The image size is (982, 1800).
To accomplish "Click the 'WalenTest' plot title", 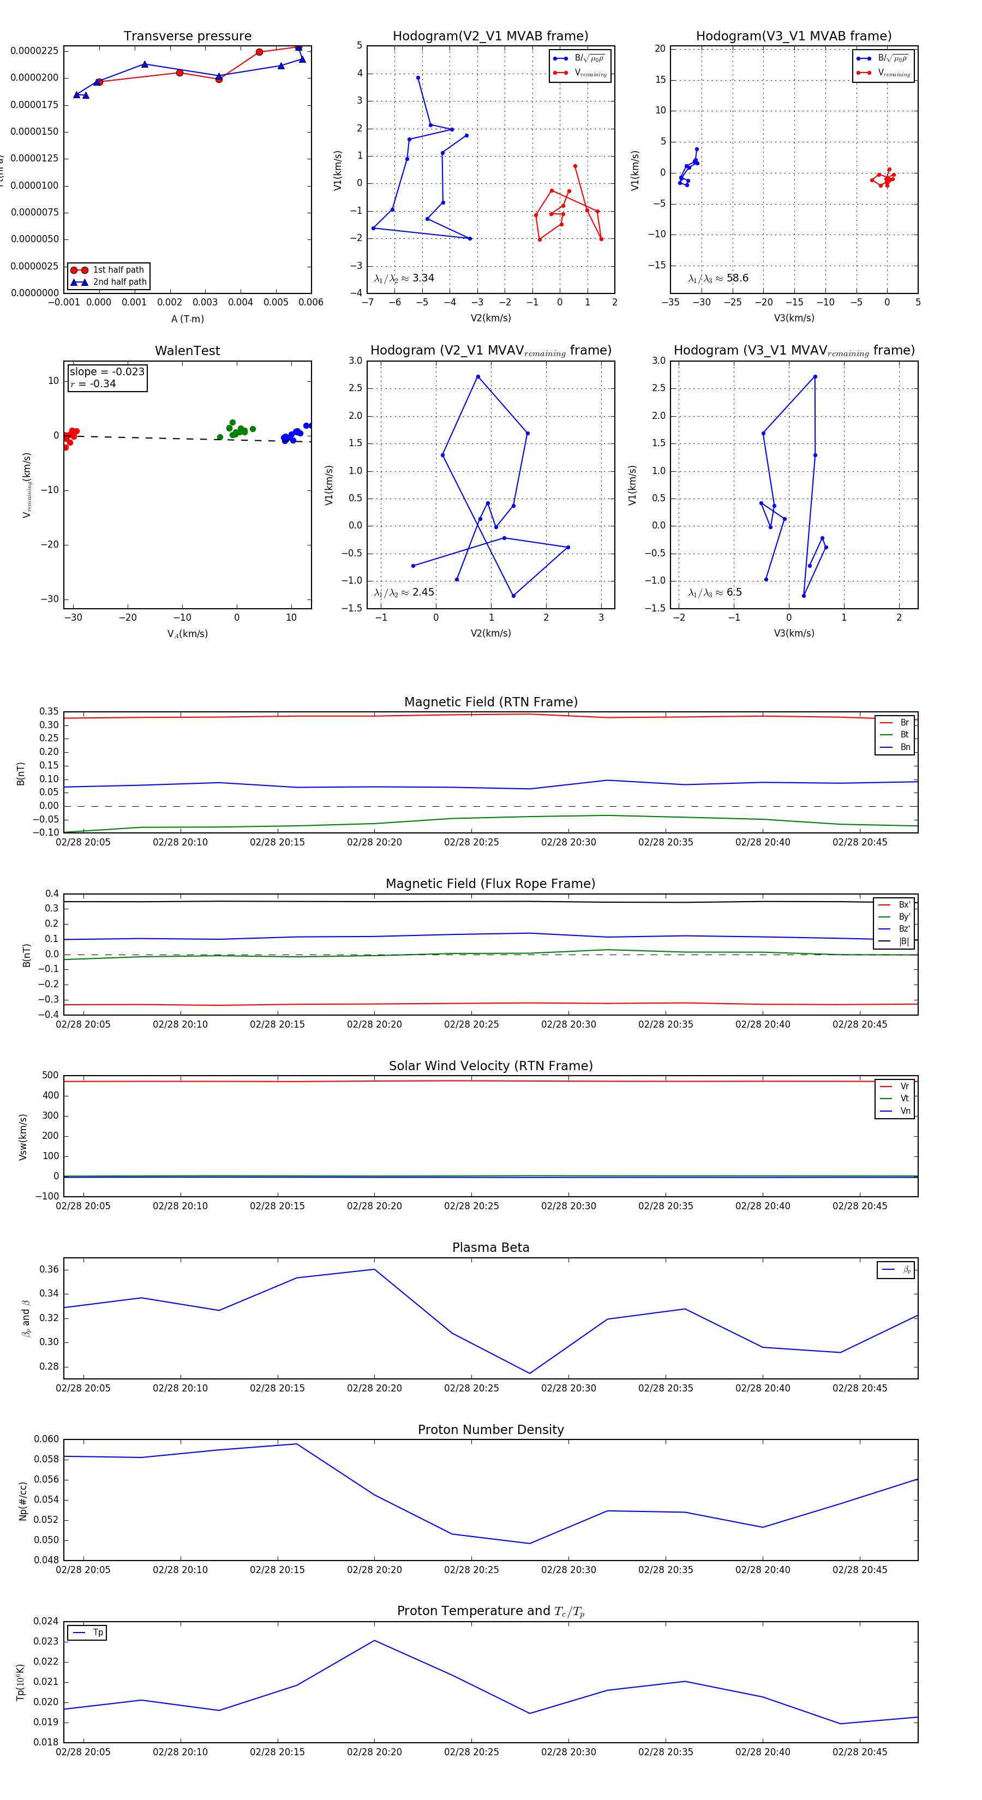I will pyautogui.click(x=187, y=351).
